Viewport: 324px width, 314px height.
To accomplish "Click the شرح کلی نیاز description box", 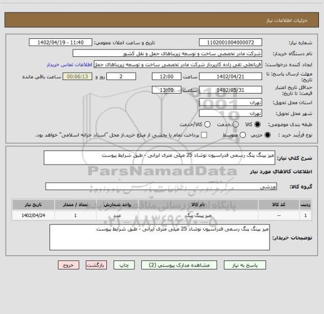I will click(x=160, y=158).
